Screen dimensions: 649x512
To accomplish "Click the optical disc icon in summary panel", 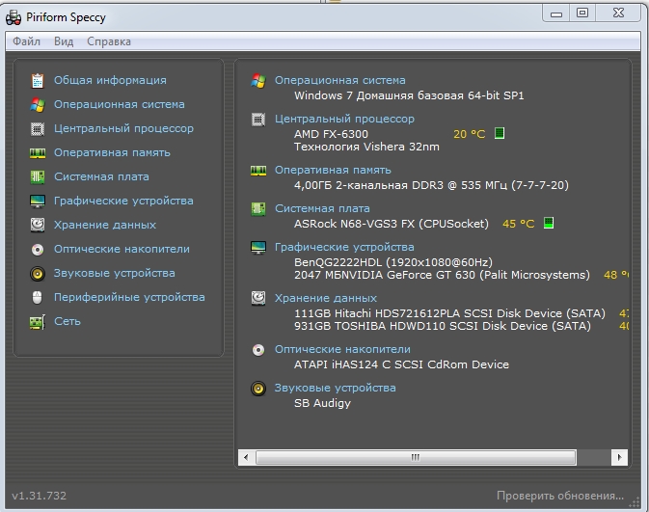I will click(258, 350).
